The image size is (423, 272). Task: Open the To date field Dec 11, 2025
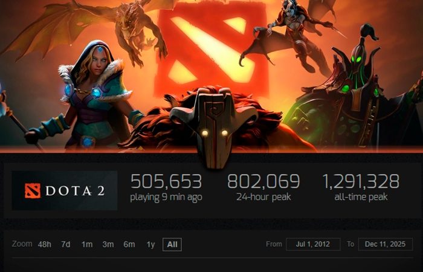click(386, 244)
